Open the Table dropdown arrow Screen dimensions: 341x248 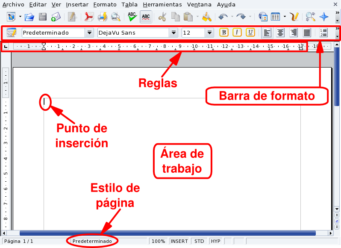(x=285, y=17)
